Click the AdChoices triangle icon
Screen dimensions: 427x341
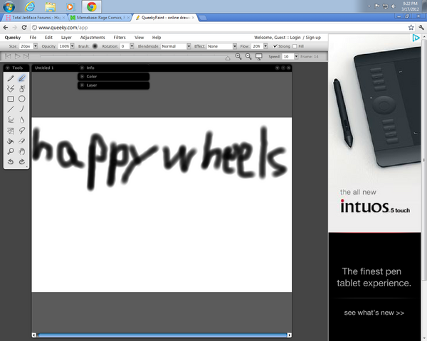tap(416, 38)
